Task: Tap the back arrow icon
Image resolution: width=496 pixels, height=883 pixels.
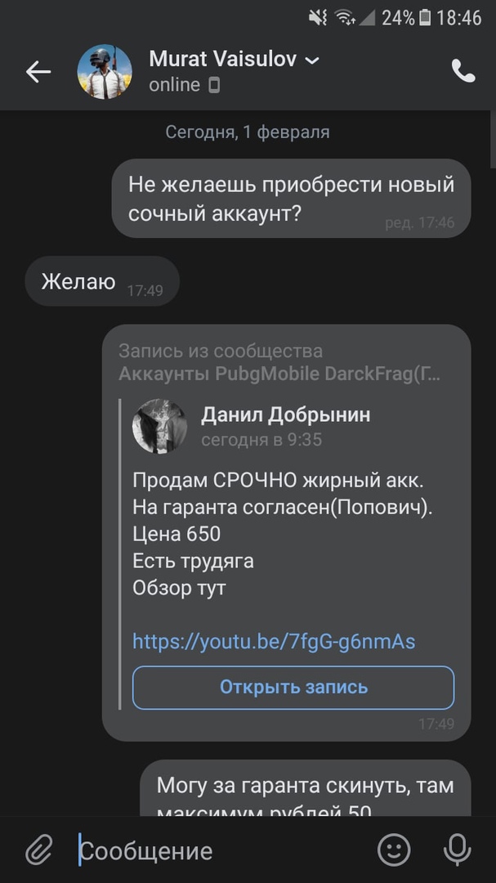Action: pyautogui.click(x=38, y=72)
